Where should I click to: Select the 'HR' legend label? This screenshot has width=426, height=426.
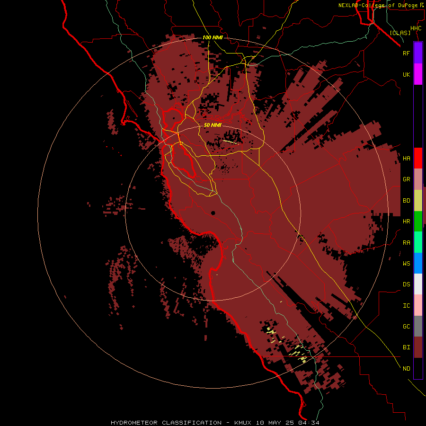[406, 222]
